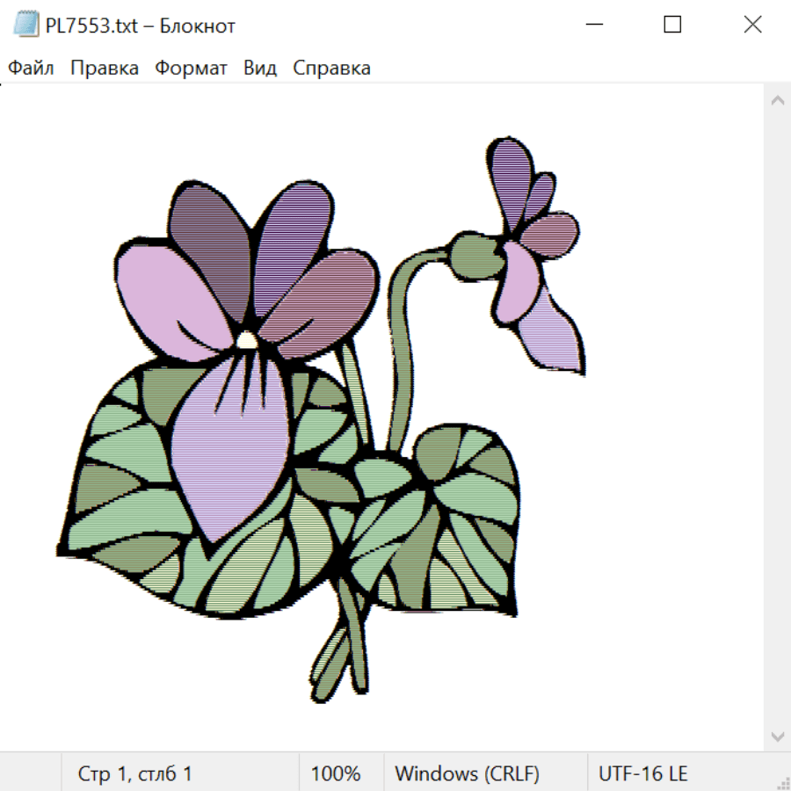The width and height of the screenshot is (791, 791).
Task: Click the middle of the vertical scrollbar track
Action: tap(777, 418)
